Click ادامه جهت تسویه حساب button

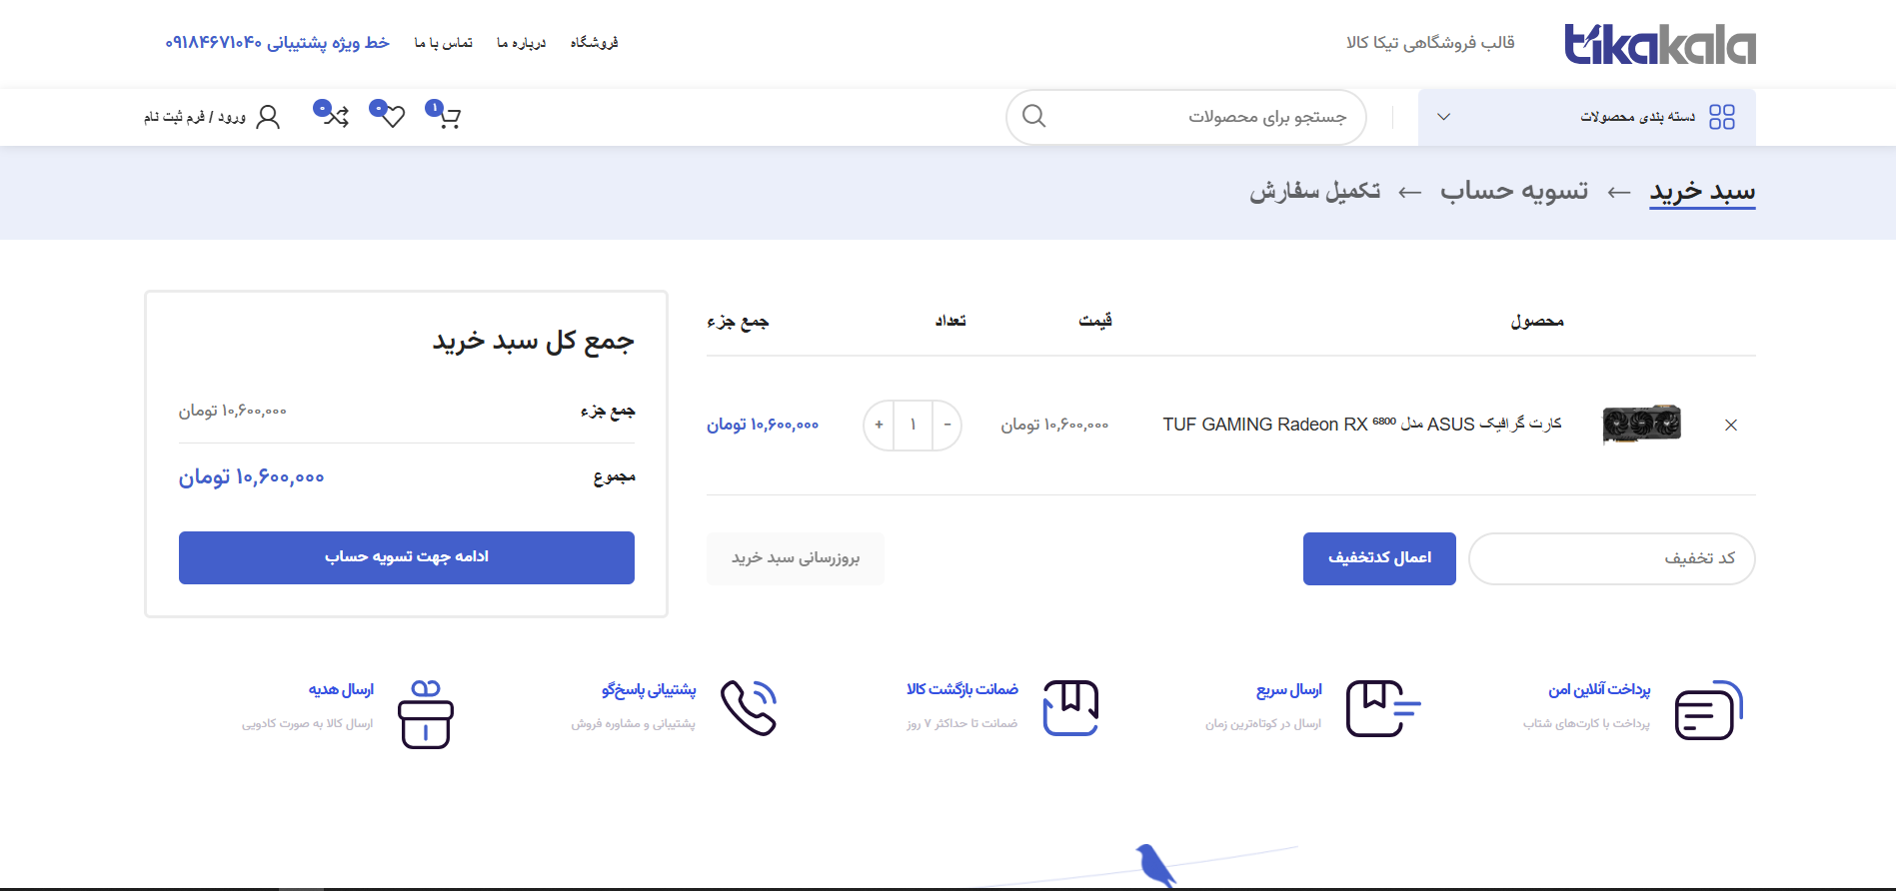pos(406,557)
